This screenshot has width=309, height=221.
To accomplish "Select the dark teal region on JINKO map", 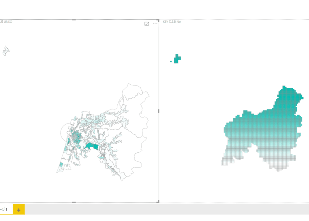I will pyautogui.click(x=92, y=146).
